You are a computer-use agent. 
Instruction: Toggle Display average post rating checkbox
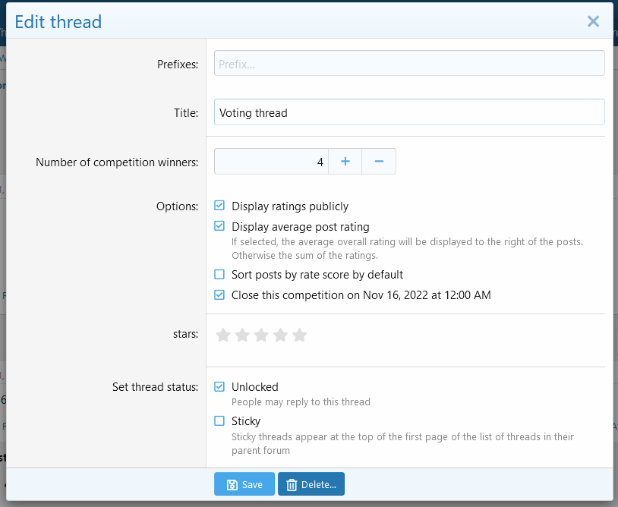pos(219,226)
